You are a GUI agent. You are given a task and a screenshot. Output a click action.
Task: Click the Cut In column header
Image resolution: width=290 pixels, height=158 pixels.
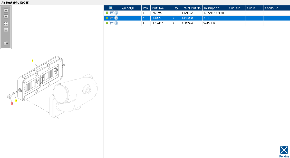coord(255,8)
